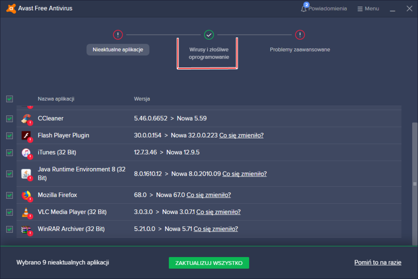Click the green checkmark step icon
The image size is (418, 279).
[x=209, y=35]
